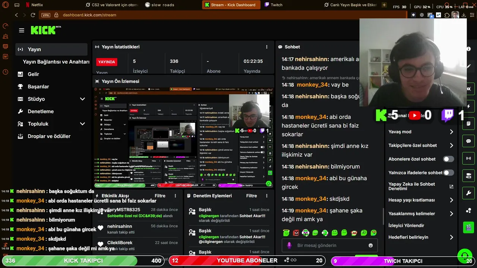Click CilekliBorek entry in Etkinlik Akışı

(138, 246)
